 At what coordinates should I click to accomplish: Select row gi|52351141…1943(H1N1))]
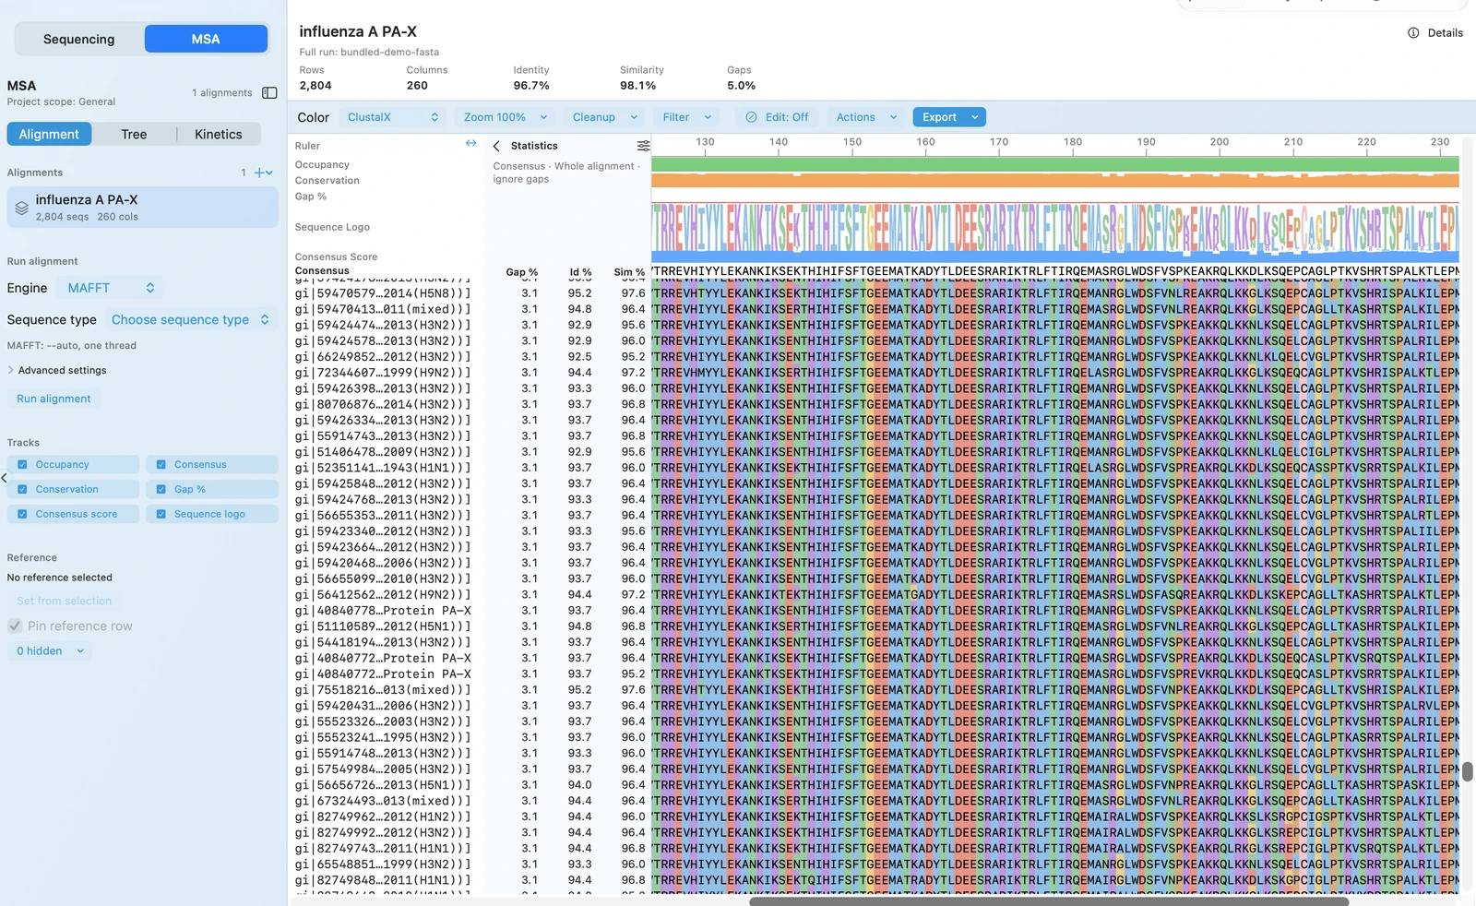pos(383,468)
